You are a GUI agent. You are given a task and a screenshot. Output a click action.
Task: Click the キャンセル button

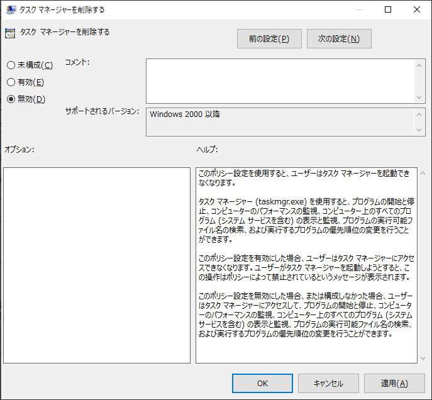(328, 383)
